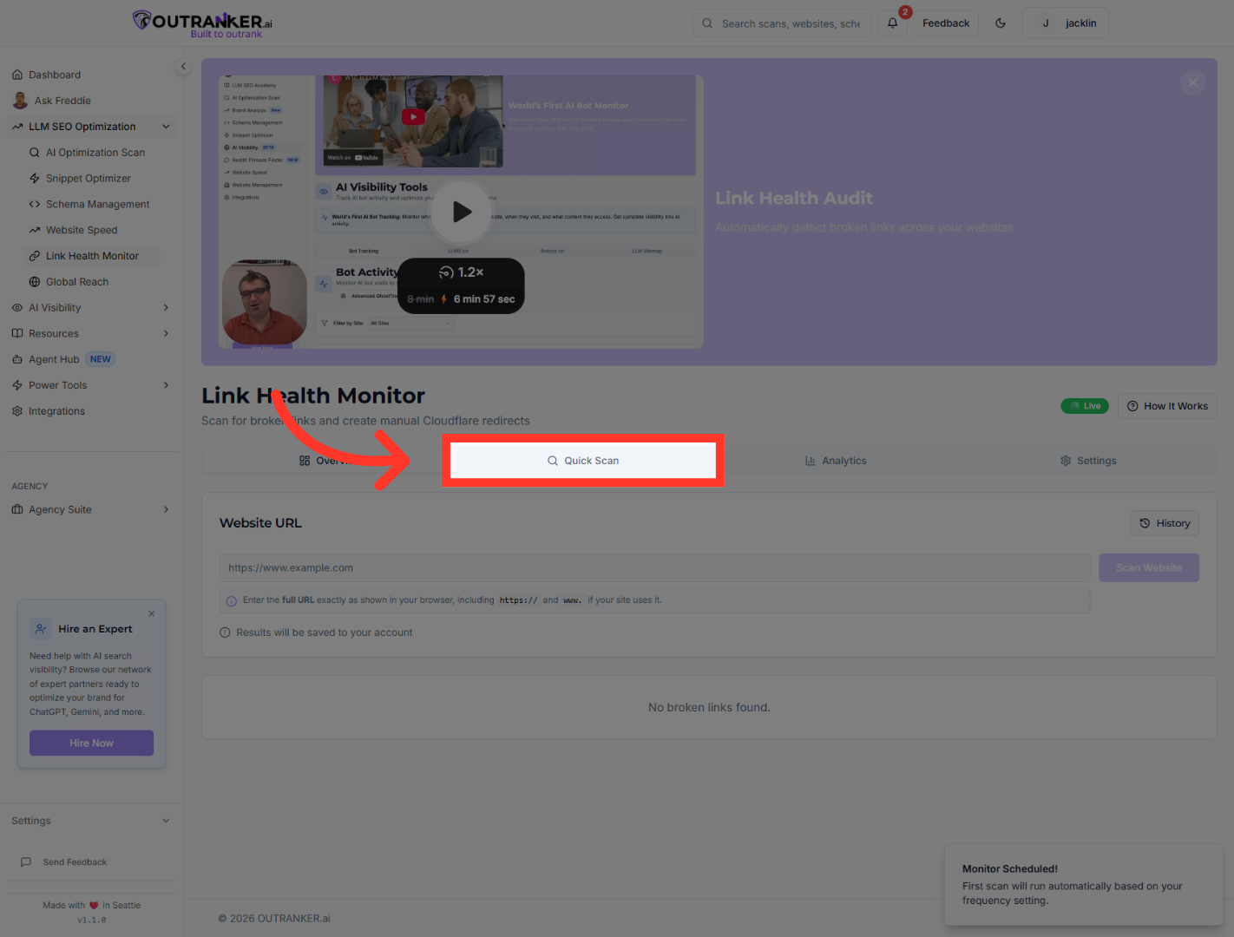Collapse the sidebar with the chevron
The width and height of the screenshot is (1234, 937).
[183, 66]
